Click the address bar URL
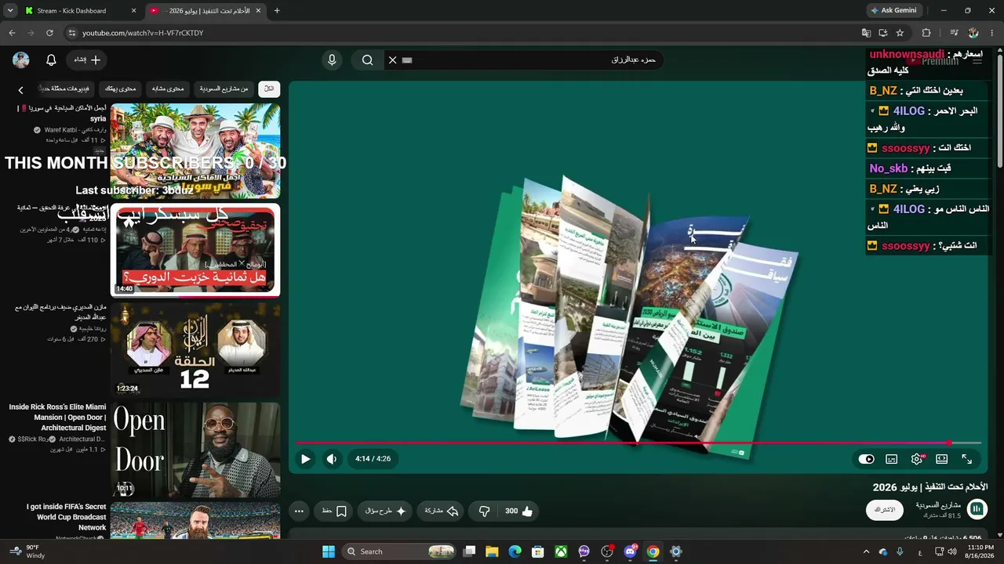This screenshot has width=1004, height=564. point(143,33)
